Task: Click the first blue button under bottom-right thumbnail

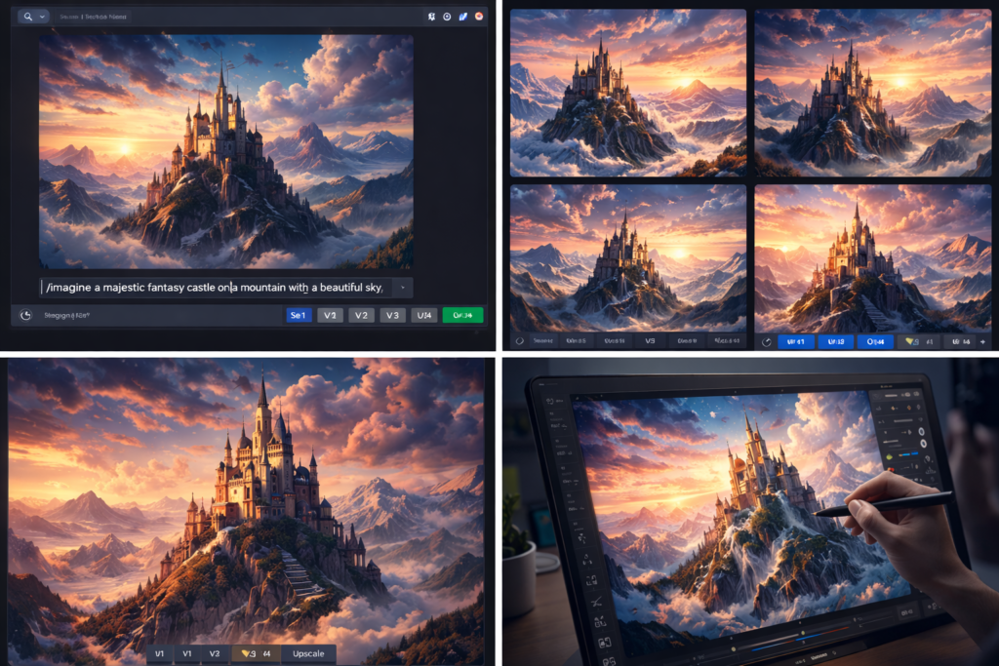Action: [x=794, y=341]
